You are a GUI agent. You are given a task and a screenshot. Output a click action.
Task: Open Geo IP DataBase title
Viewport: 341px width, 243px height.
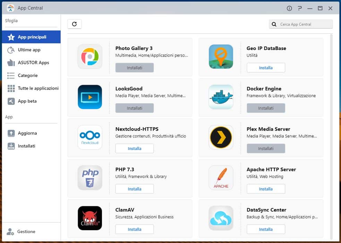(266, 48)
